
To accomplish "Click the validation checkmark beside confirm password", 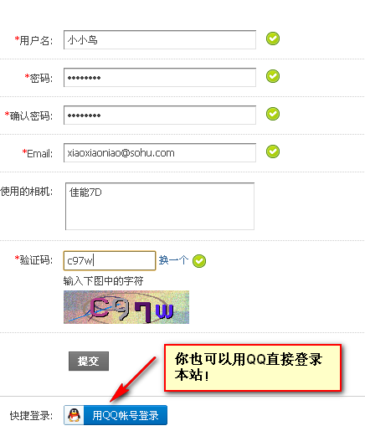I will [273, 114].
